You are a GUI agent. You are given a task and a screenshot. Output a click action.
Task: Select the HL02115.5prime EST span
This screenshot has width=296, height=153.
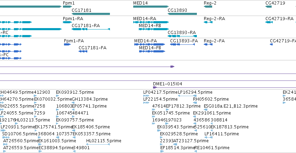click(x=98, y=144)
